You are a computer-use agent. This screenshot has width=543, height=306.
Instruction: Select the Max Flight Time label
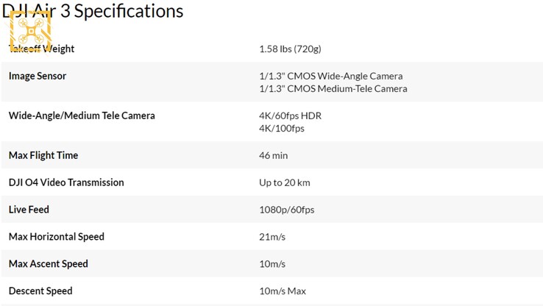click(43, 155)
